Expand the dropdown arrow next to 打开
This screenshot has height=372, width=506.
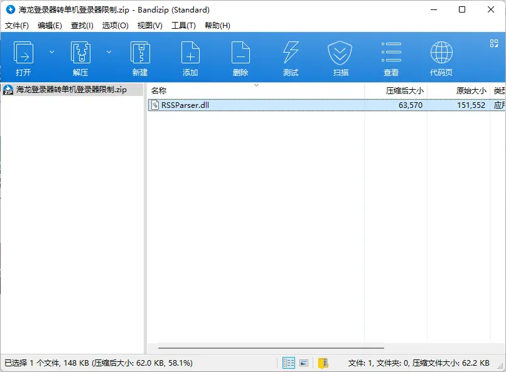pyautogui.click(x=52, y=52)
